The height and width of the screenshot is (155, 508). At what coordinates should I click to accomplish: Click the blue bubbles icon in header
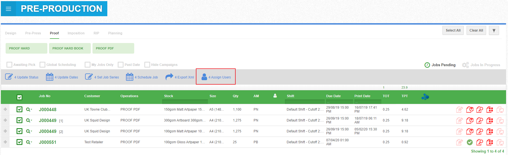click(x=425, y=97)
